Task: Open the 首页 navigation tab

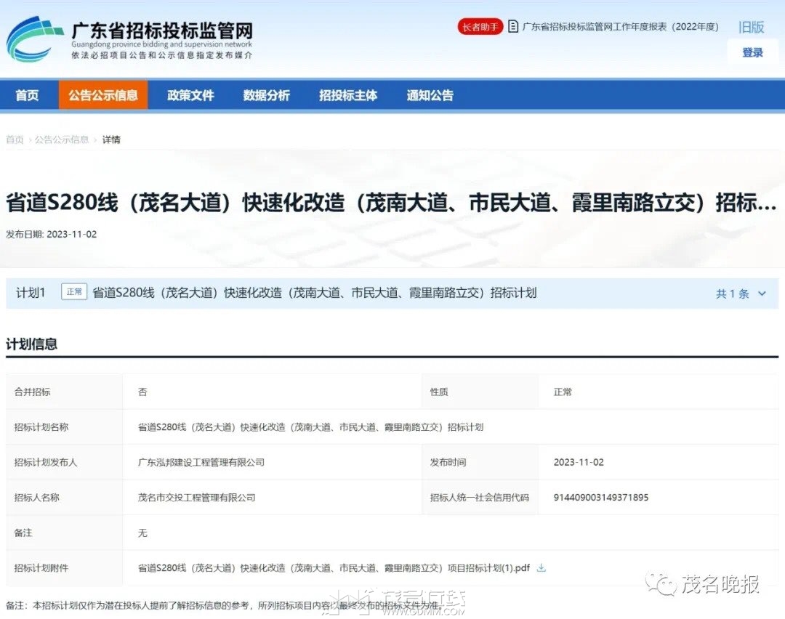Action: point(27,95)
